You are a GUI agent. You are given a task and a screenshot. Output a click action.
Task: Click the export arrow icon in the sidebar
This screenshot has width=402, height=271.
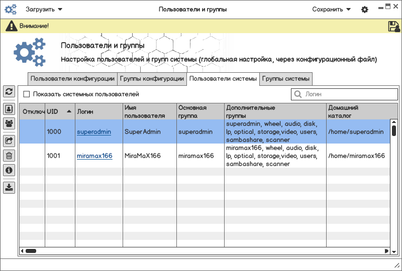click(x=9, y=141)
